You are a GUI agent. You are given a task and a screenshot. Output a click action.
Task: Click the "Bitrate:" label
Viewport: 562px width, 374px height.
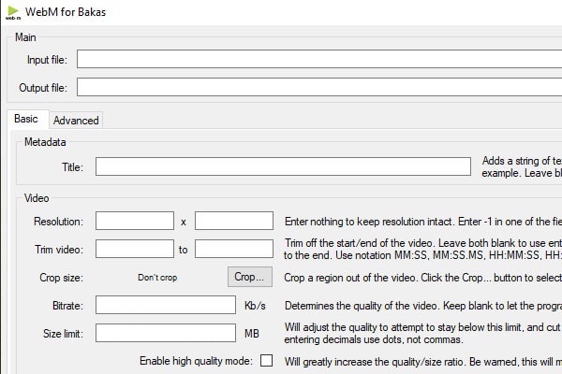(67, 306)
